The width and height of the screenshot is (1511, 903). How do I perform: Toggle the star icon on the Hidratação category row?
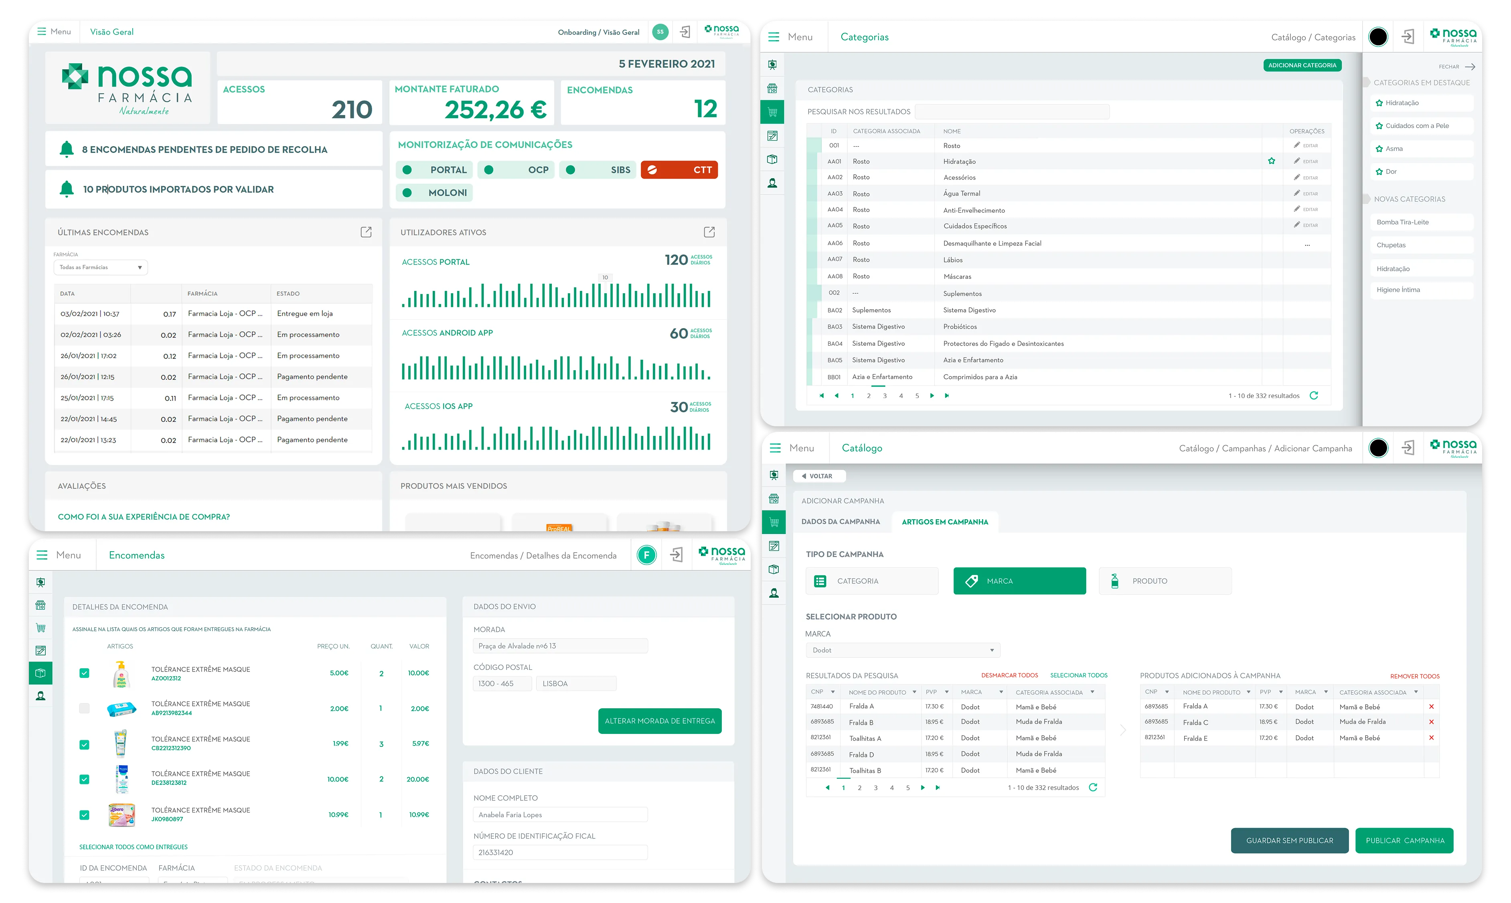1272,161
